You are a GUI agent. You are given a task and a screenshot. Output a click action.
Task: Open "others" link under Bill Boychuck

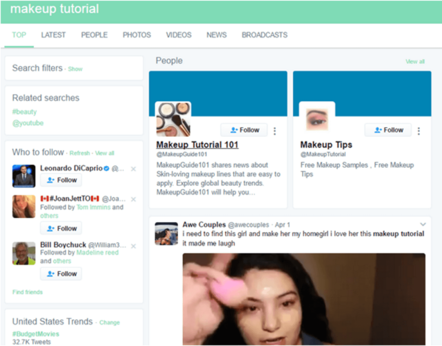(62, 261)
